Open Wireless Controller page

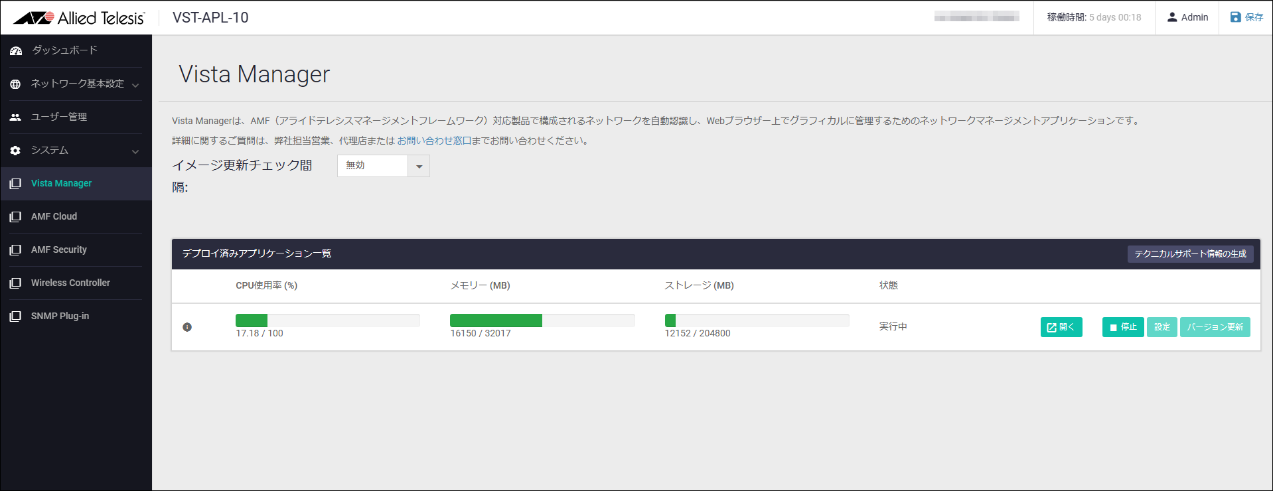click(70, 283)
